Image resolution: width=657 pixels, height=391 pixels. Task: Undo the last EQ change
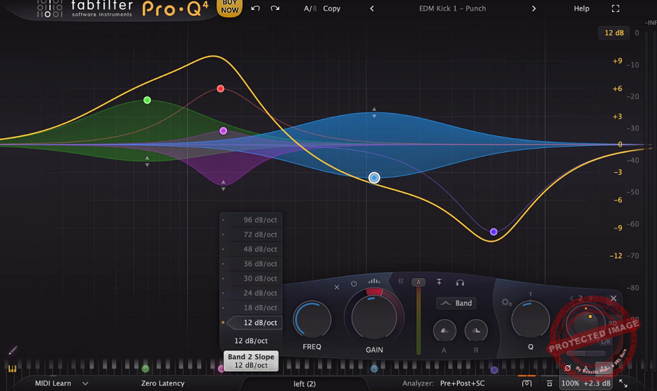click(255, 8)
